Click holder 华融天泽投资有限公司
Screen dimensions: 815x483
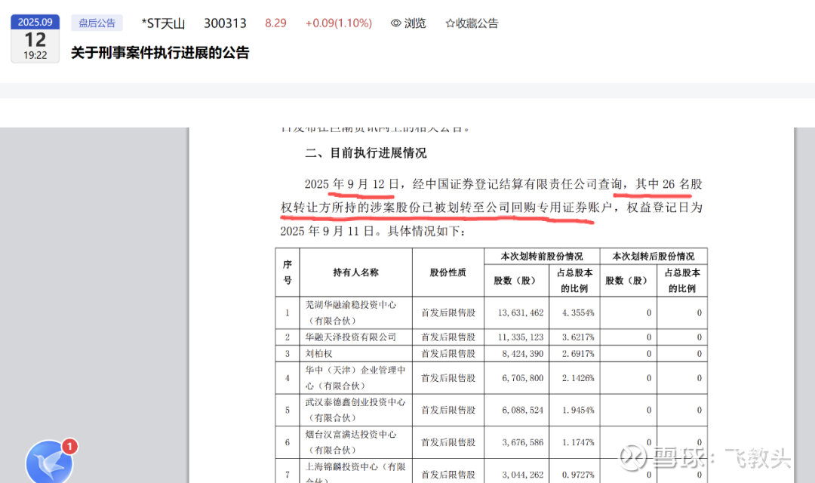pos(351,337)
